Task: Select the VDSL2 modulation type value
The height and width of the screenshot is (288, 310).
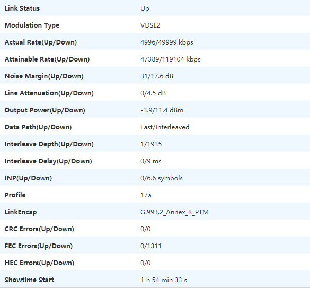Action: (150, 25)
